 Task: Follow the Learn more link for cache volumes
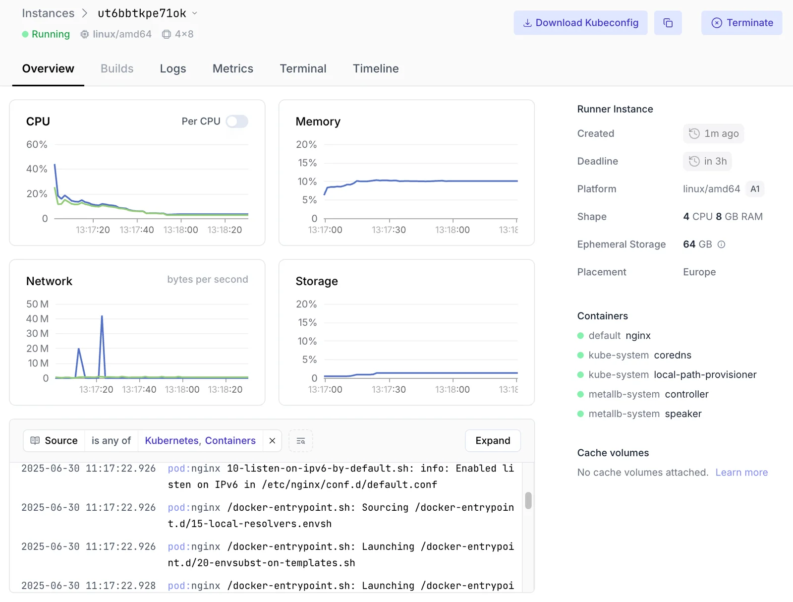click(x=741, y=473)
